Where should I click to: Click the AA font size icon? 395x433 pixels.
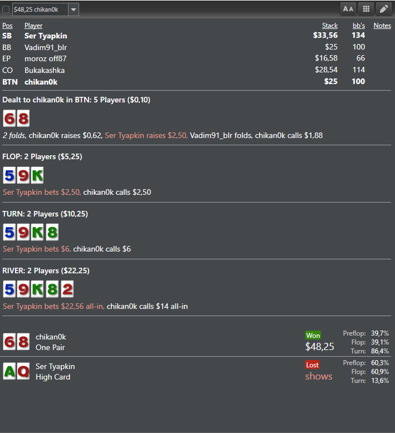[348, 9]
